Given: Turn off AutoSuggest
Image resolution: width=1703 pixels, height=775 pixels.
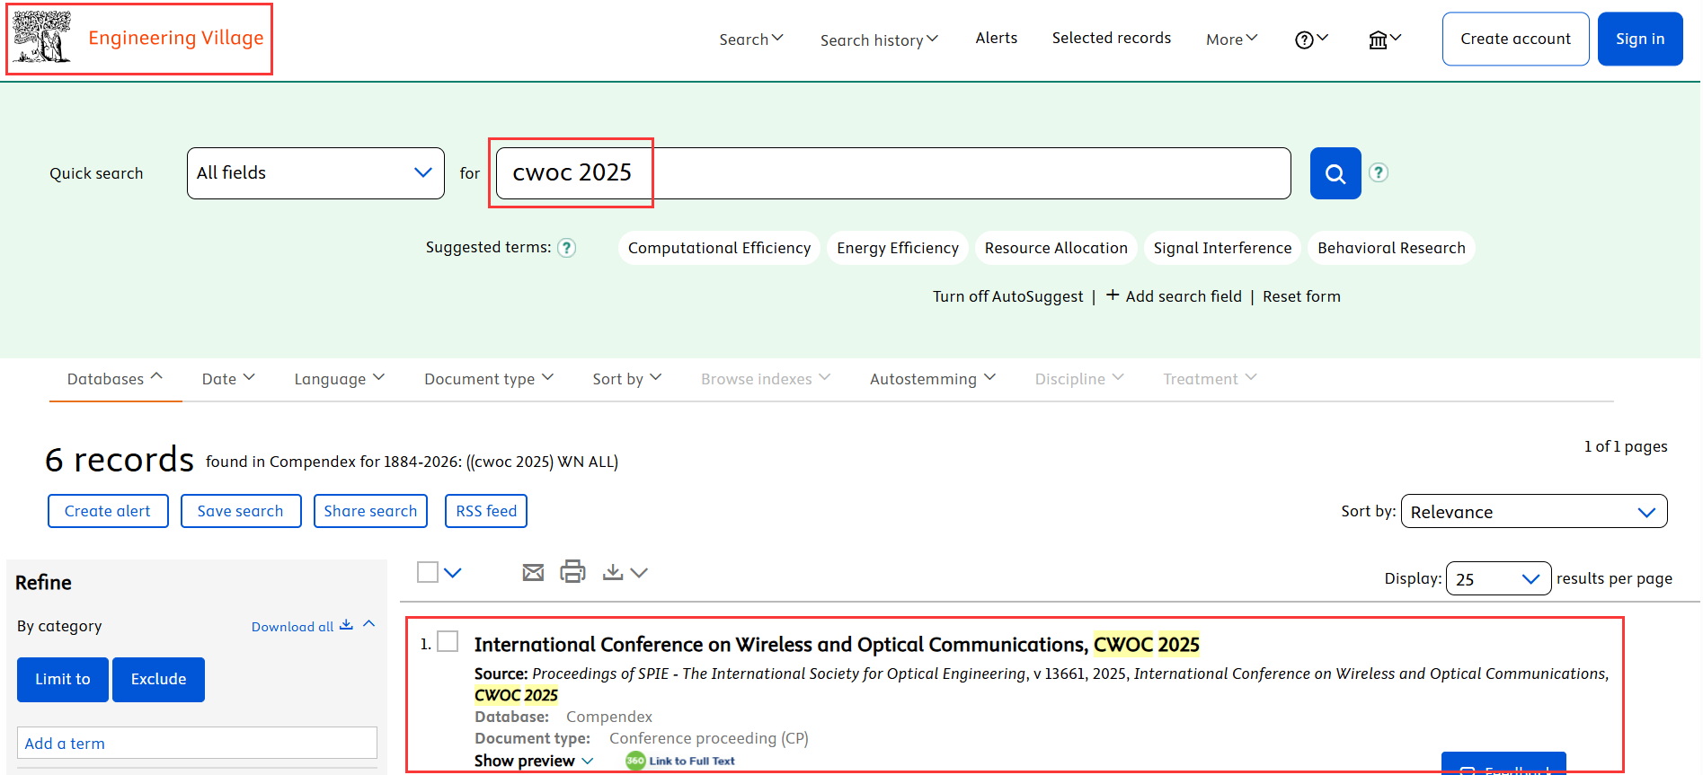Looking at the screenshot, I should pos(1007,296).
